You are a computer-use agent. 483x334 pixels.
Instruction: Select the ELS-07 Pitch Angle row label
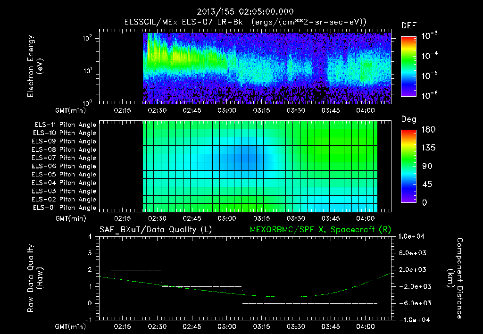[64, 158]
